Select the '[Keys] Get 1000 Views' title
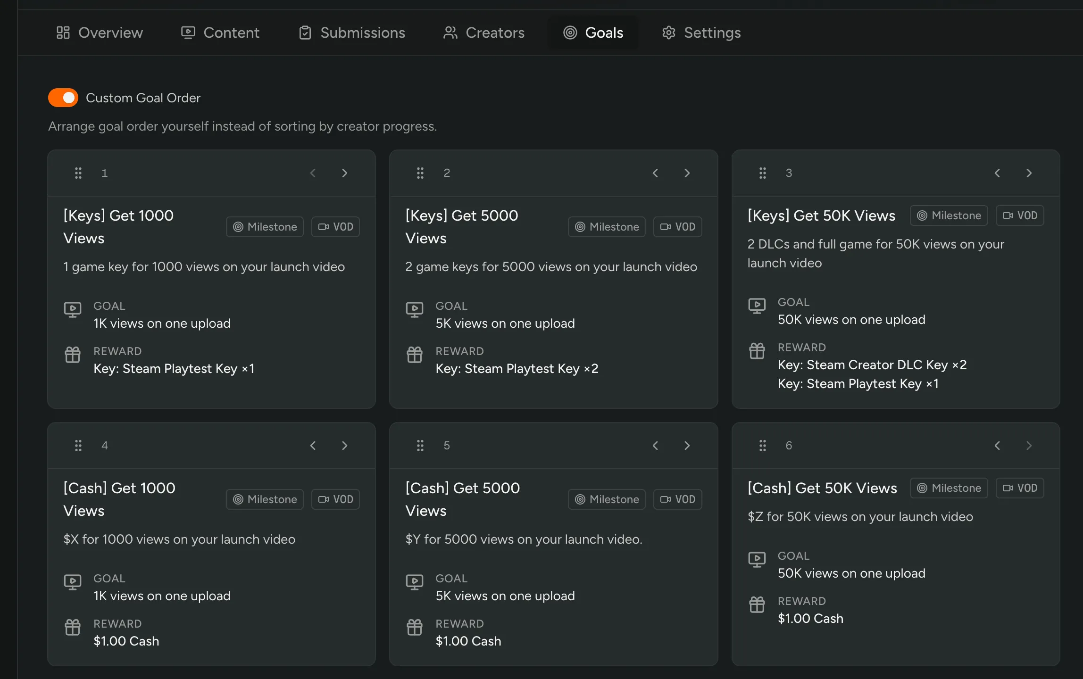Screen dimensions: 1083x679 118,227
